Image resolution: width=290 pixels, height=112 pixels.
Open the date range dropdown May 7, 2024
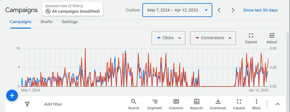coord(177,10)
